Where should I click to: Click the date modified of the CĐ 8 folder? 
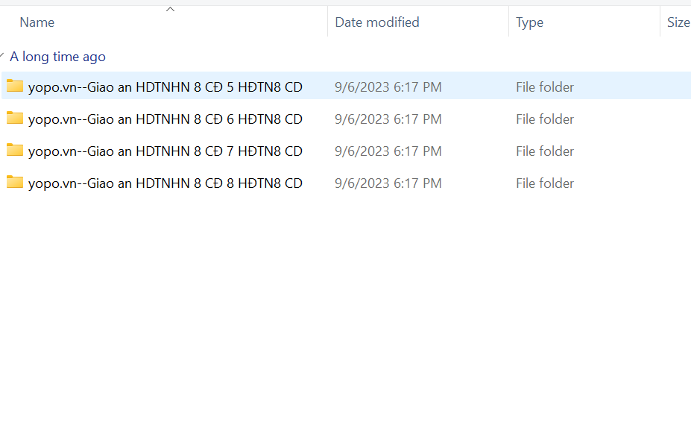pos(388,183)
